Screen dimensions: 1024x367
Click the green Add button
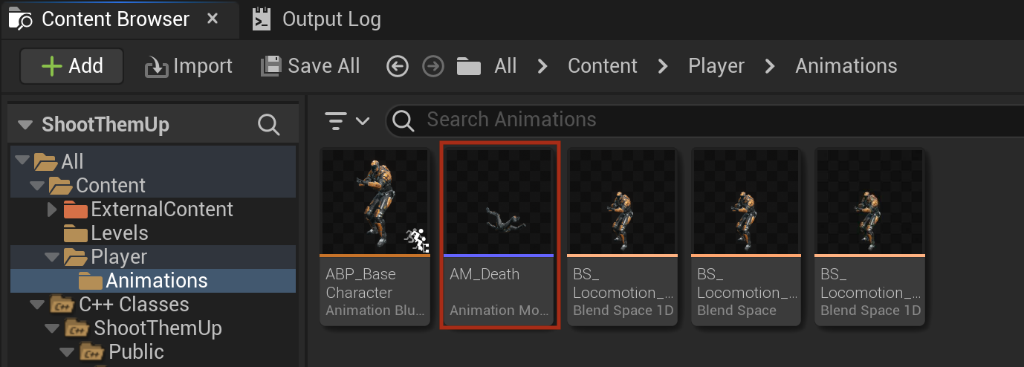[72, 65]
